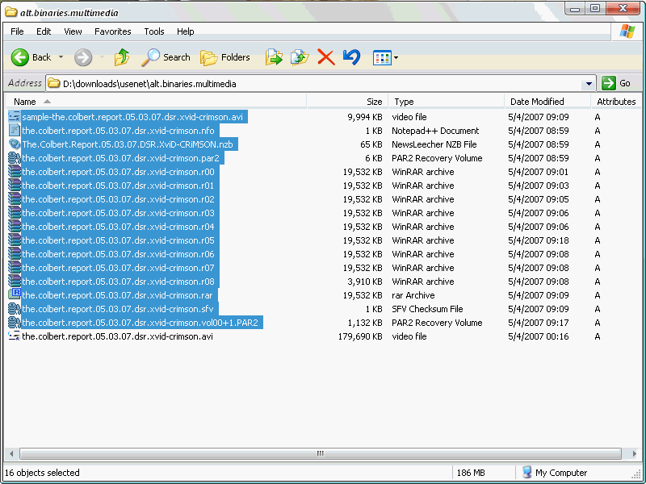
Task: Click the Copy To folder icon
Action: pos(300,57)
